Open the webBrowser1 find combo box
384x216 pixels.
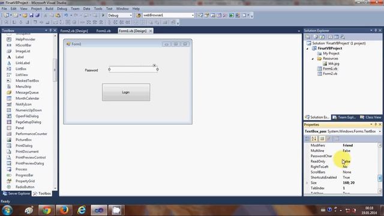tap(193, 15)
